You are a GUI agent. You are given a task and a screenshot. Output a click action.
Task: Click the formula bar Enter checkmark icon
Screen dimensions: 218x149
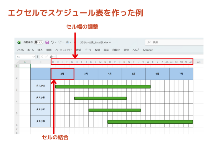click(47, 57)
